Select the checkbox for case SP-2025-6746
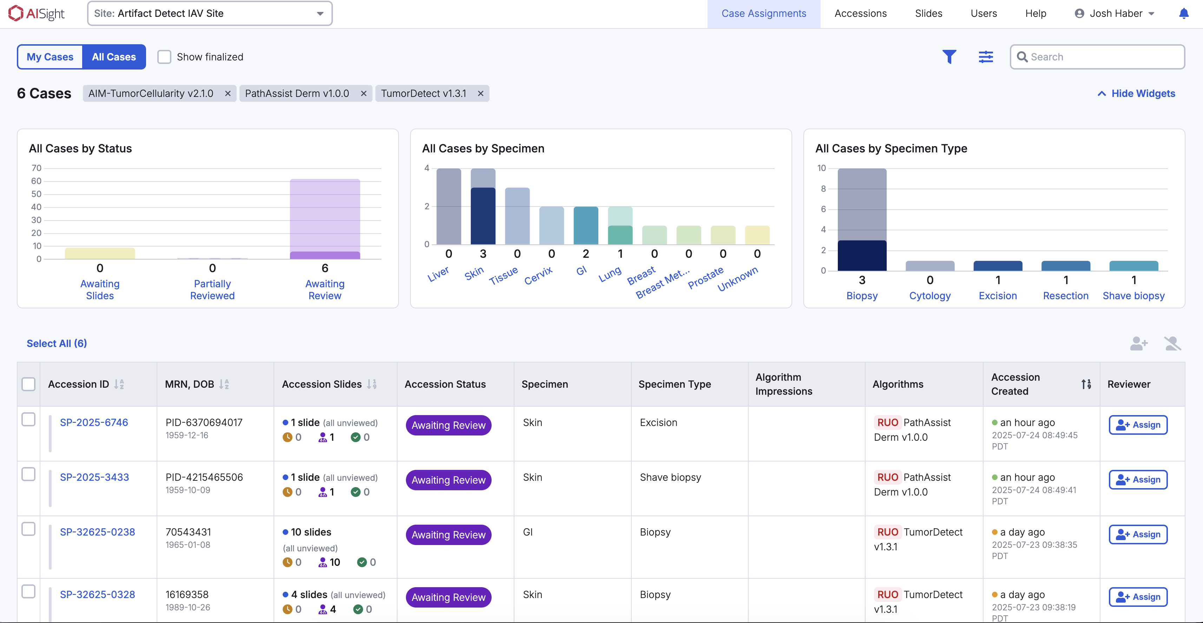The image size is (1203, 623). pos(29,419)
